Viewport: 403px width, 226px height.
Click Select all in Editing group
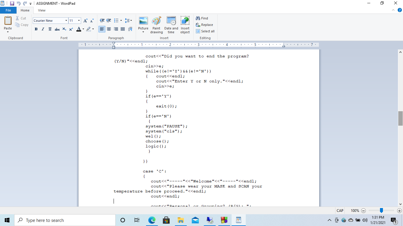pyautogui.click(x=205, y=31)
